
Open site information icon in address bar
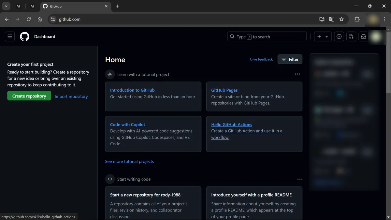click(53, 19)
